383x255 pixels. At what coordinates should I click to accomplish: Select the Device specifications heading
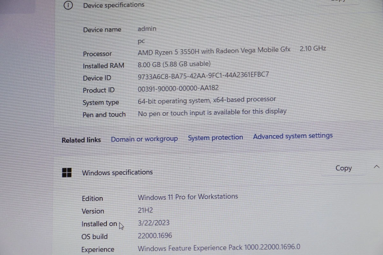pyautogui.click(x=114, y=5)
